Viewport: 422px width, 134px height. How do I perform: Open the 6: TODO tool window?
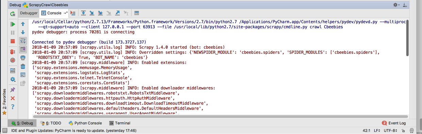[51, 123]
